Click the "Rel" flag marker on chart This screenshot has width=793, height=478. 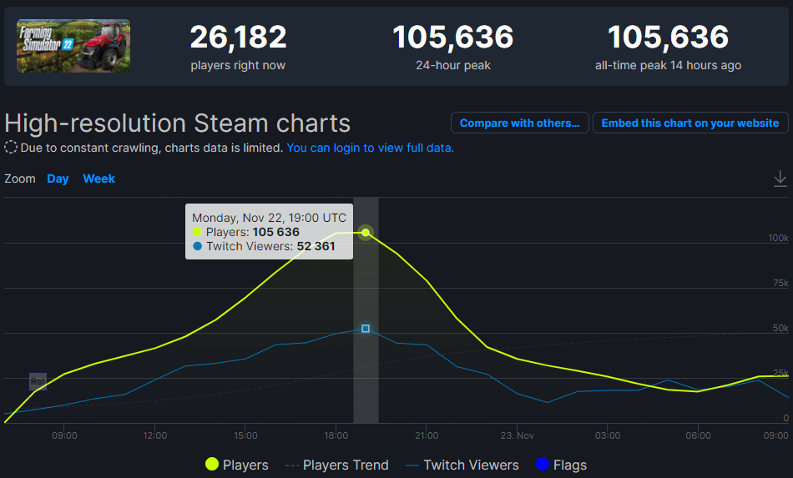(38, 381)
